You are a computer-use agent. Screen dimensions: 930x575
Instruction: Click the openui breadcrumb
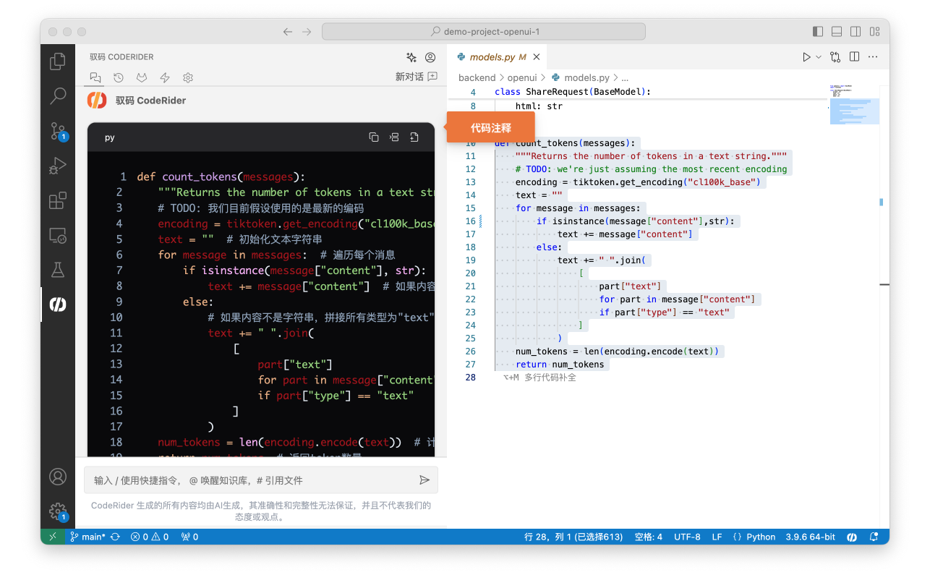[x=521, y=77]
